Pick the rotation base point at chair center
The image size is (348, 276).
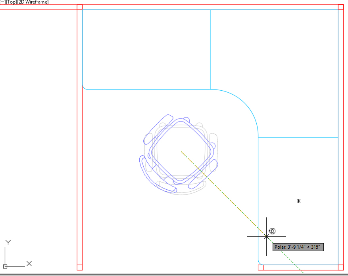(x=181, y=151)
